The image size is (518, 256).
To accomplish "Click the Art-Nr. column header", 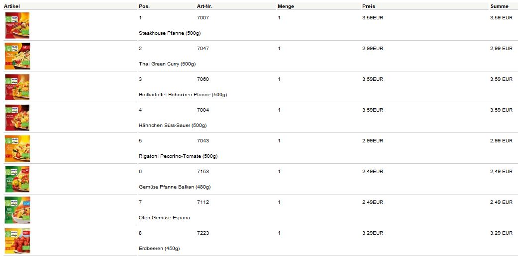I will click(x=205, y=6).
